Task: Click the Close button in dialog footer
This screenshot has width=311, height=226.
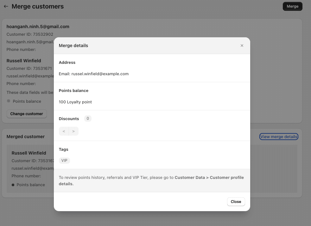Action: pyautogui.click(x=236, y=202)
